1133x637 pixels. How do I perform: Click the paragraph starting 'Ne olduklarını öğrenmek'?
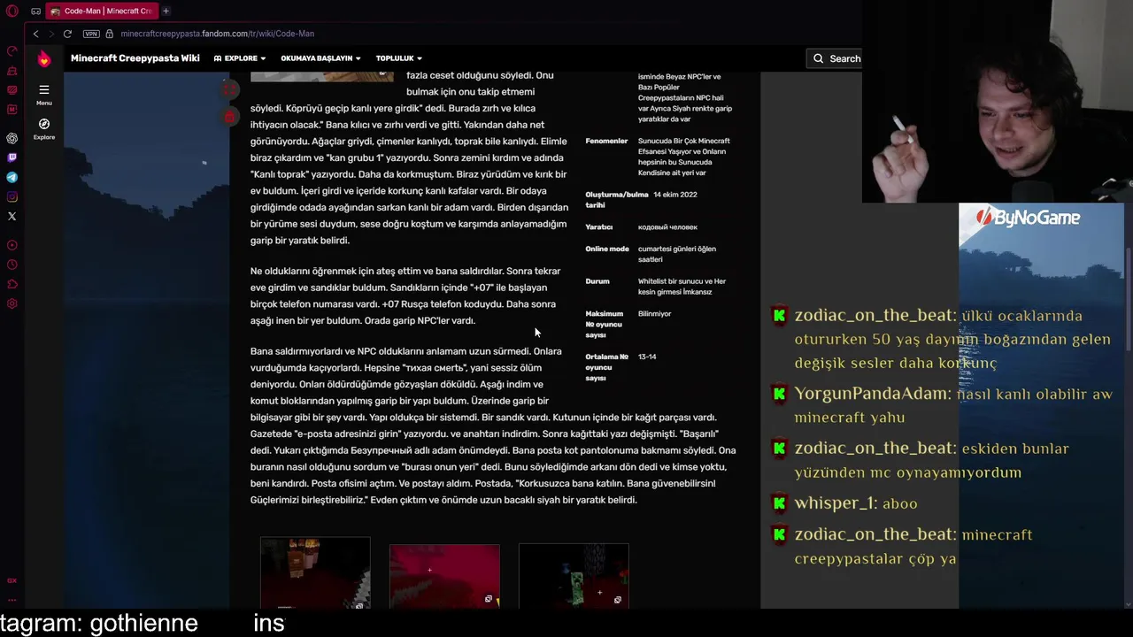point(405,295)
